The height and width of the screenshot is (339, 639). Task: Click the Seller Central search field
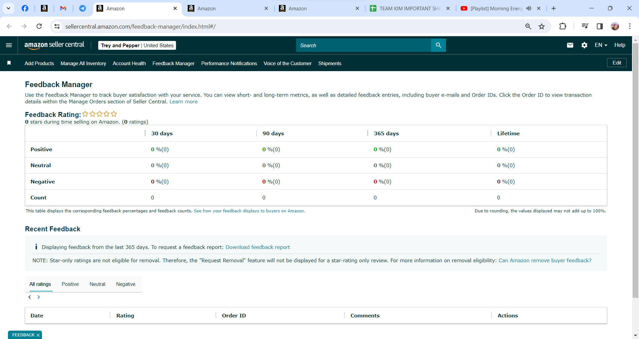click(363, 45)
